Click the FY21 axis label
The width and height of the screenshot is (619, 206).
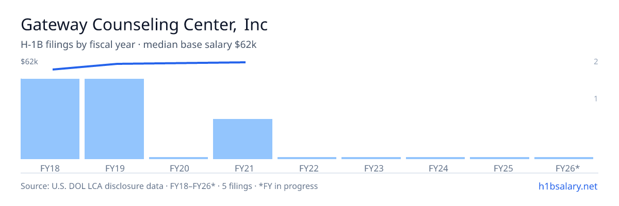[x=242, y=168]
